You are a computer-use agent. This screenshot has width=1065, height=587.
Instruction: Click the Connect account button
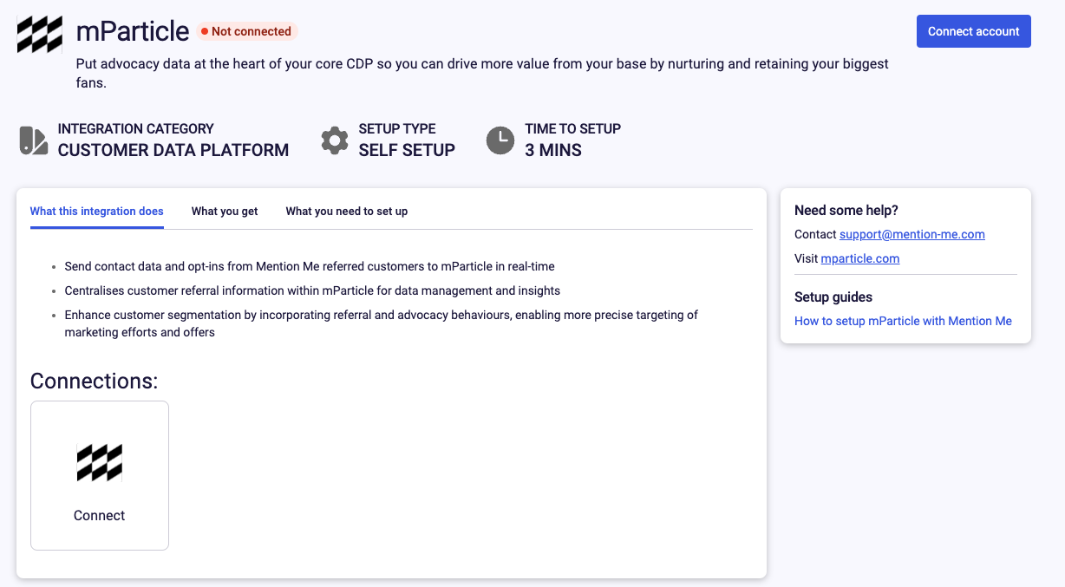(x=974, y=31)
